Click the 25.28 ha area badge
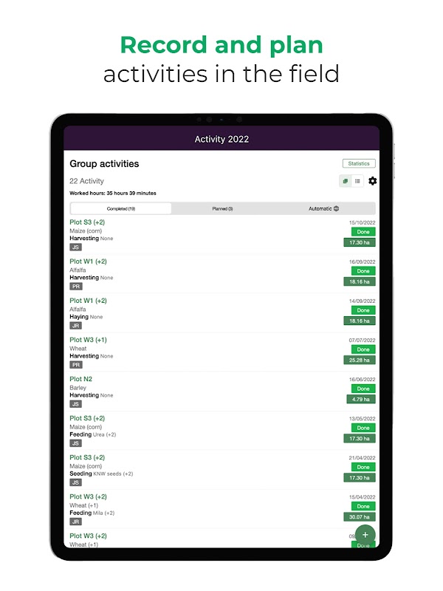This screenshot has height=591, width=443. click(x=360, y=360)
